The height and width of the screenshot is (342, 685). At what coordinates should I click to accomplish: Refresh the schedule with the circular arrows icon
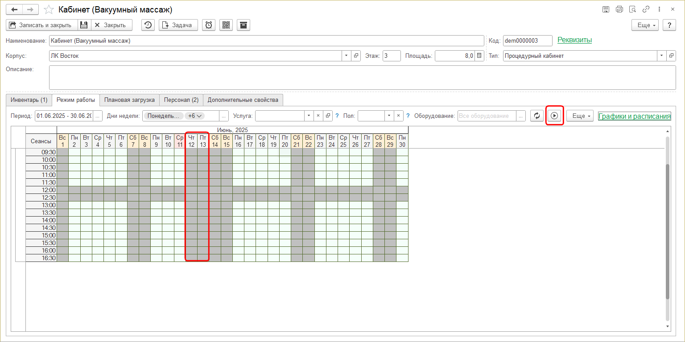[x=537, y=116]
